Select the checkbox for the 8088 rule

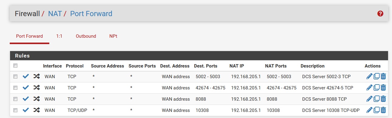16,99
